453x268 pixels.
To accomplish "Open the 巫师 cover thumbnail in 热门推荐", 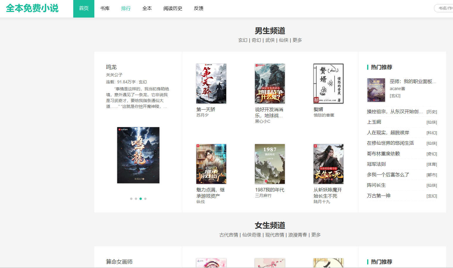I will coord(376,90).
